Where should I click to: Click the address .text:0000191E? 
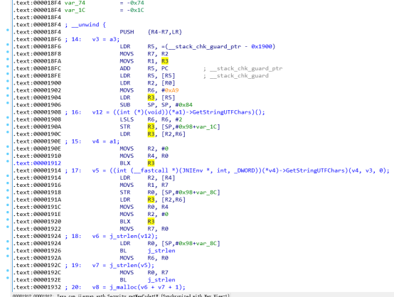(37, 214)
